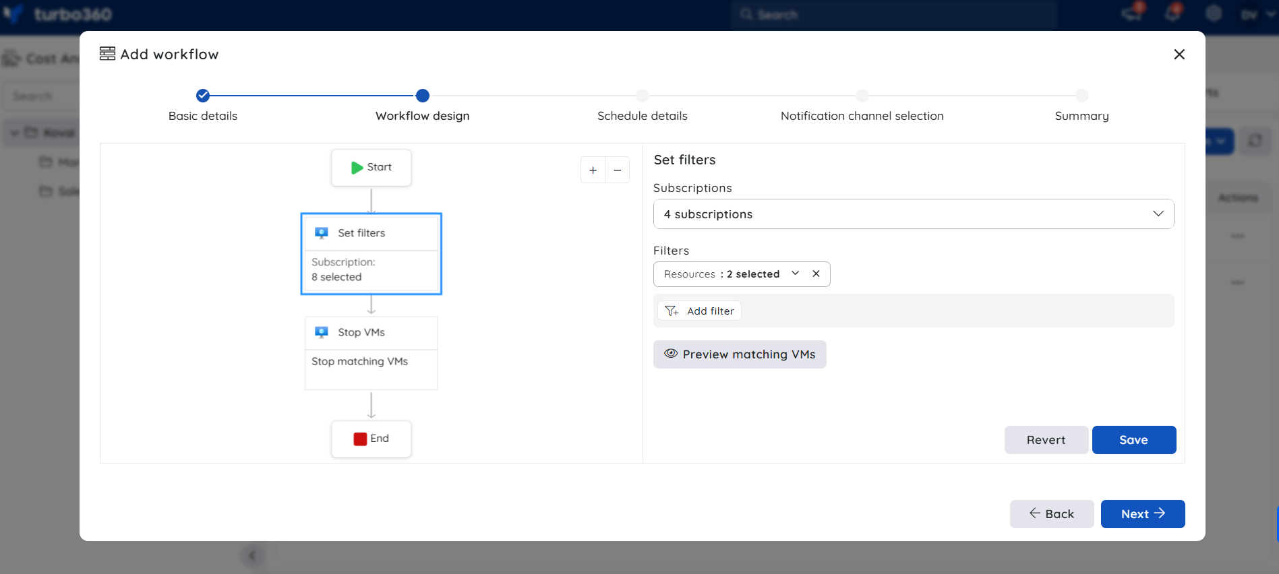Image resolution: width=1279 pixels, height=574 pixels.
Task: Focus the top Search bar in background
Action: pyautogui.click(x=893, y=14)
